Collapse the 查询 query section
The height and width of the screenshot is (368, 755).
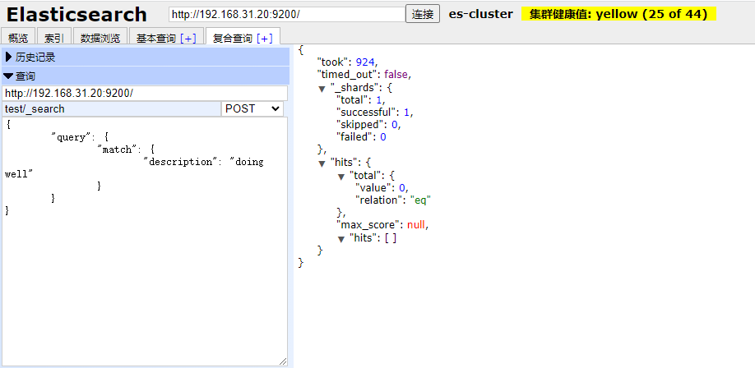[9, 76]
